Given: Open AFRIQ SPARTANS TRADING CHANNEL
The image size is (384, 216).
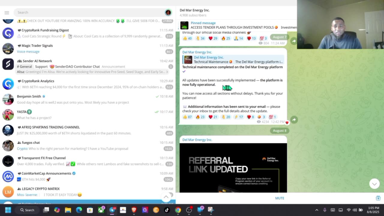Looking at the screenshot, I should (x=88, y=130).
